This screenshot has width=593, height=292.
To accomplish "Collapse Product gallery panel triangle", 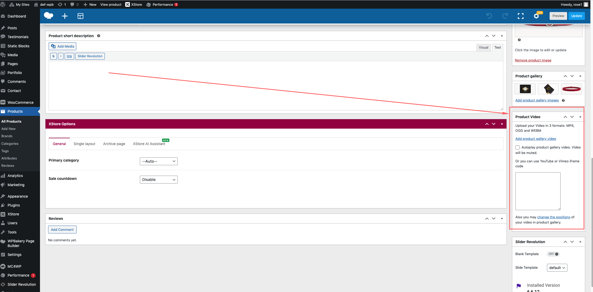I will point(580,76).
